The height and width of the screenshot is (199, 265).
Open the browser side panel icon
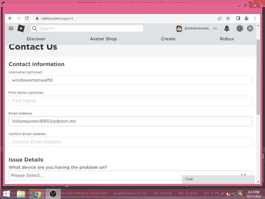238,18
